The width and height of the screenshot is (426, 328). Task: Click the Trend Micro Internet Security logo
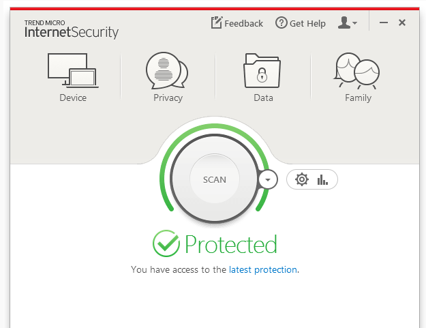tap(72, 29)
